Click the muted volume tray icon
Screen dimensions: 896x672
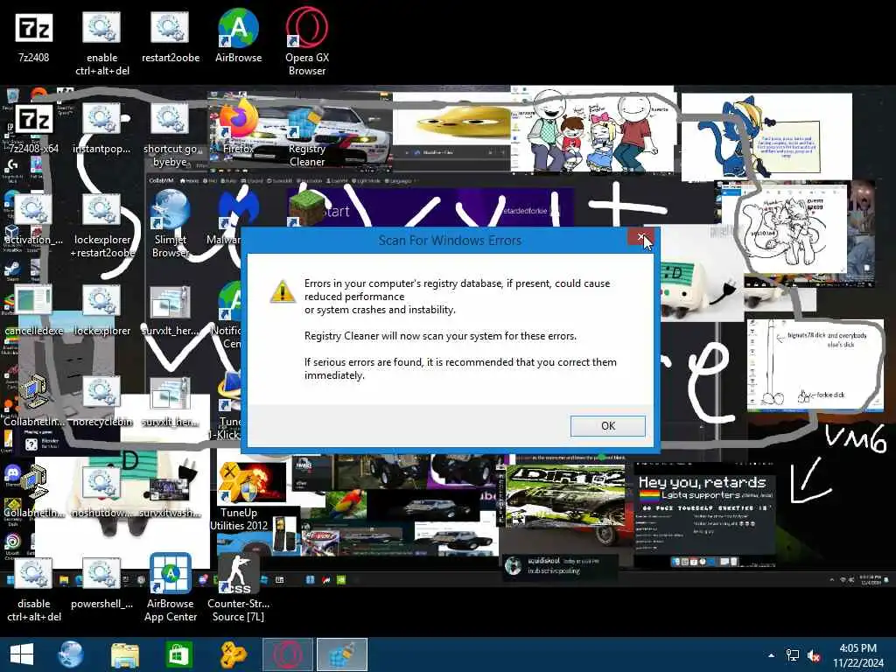[814, 655]
